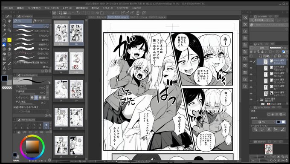Screen dimensions: 290x164
Task: Hide the レイヤー 5 2 layer via its eye icon
Action: pos(251,93)
